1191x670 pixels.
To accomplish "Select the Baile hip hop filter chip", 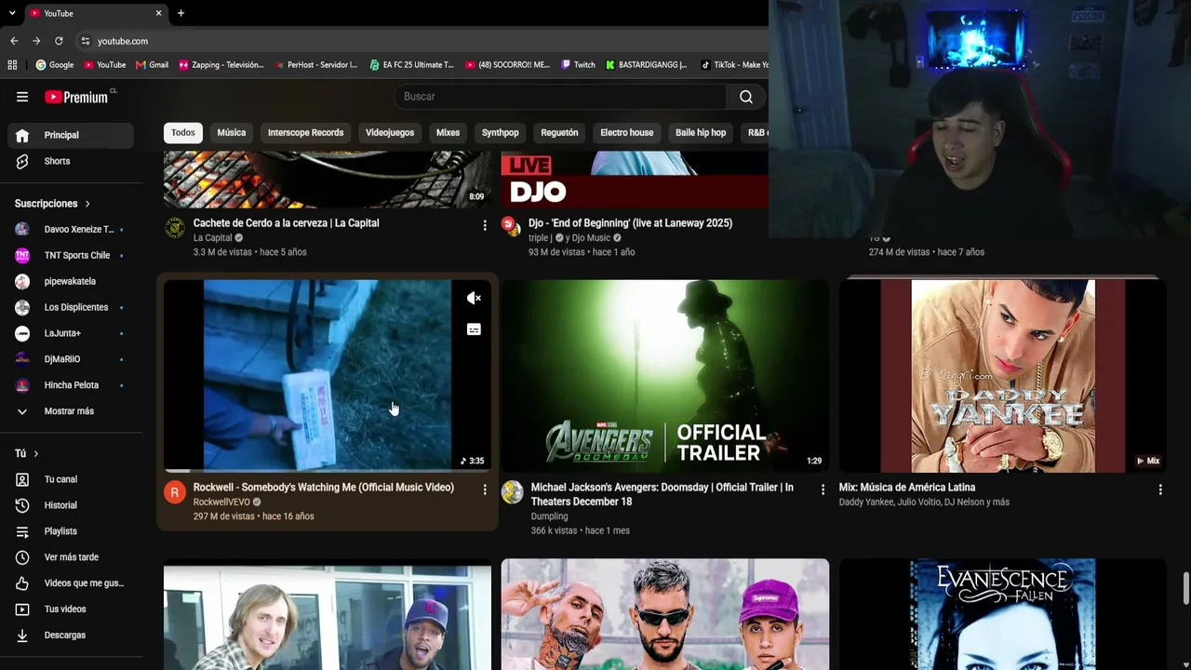I will coord(701,132).
